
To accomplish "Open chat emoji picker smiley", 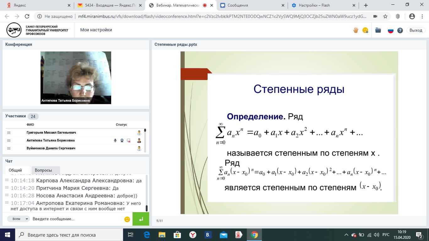I will (127, 219).
